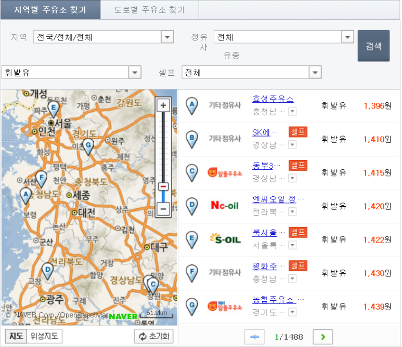The width and height of the screenshot is (402, 347).
Task: Click list pin icon F
Action: click(192, 273)
